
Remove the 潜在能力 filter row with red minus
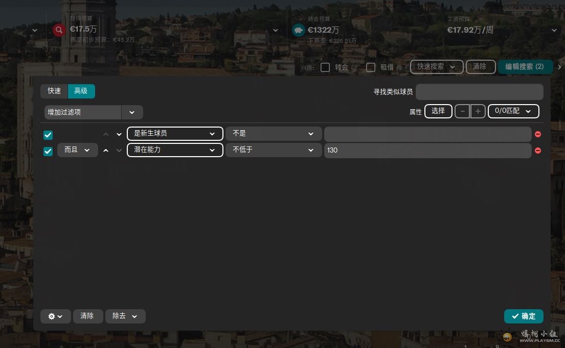(538, 151)
